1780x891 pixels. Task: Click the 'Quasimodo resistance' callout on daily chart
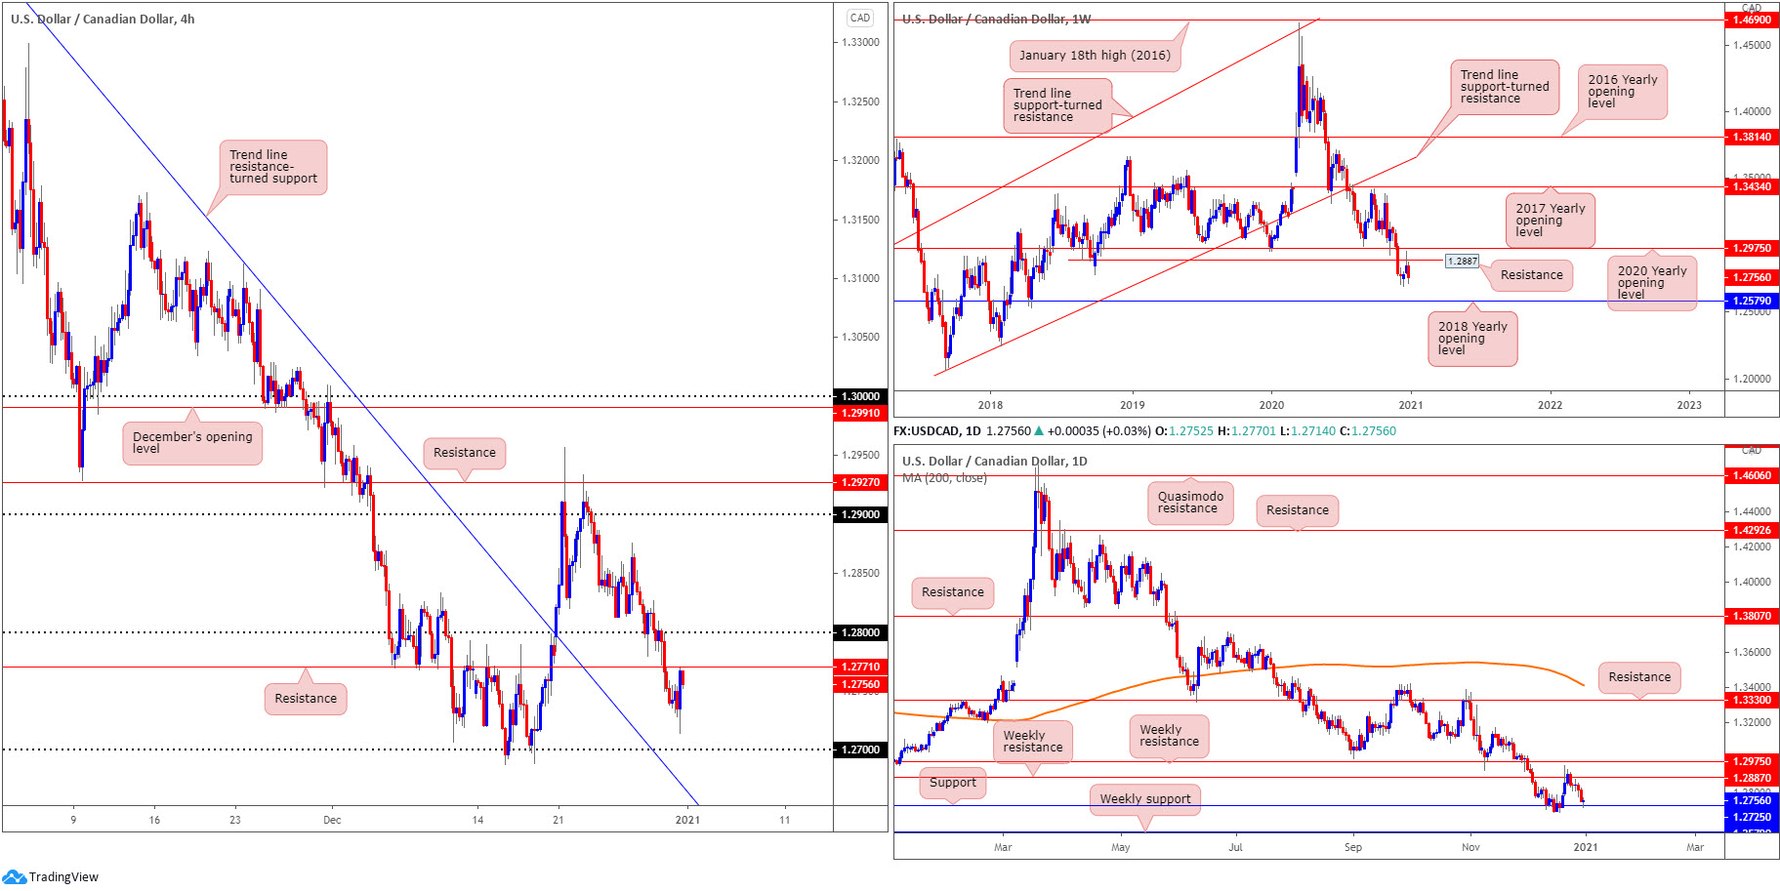click(1190, 503)
